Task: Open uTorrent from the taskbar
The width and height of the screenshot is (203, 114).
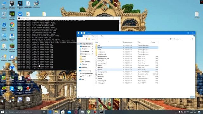Action: coord(89,112)
